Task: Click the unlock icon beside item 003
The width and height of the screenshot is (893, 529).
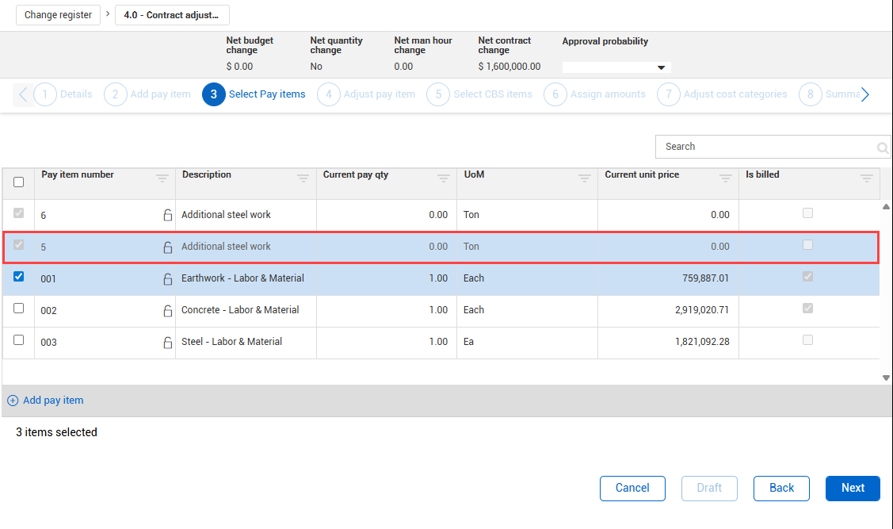Action: [x=167, y=343]
